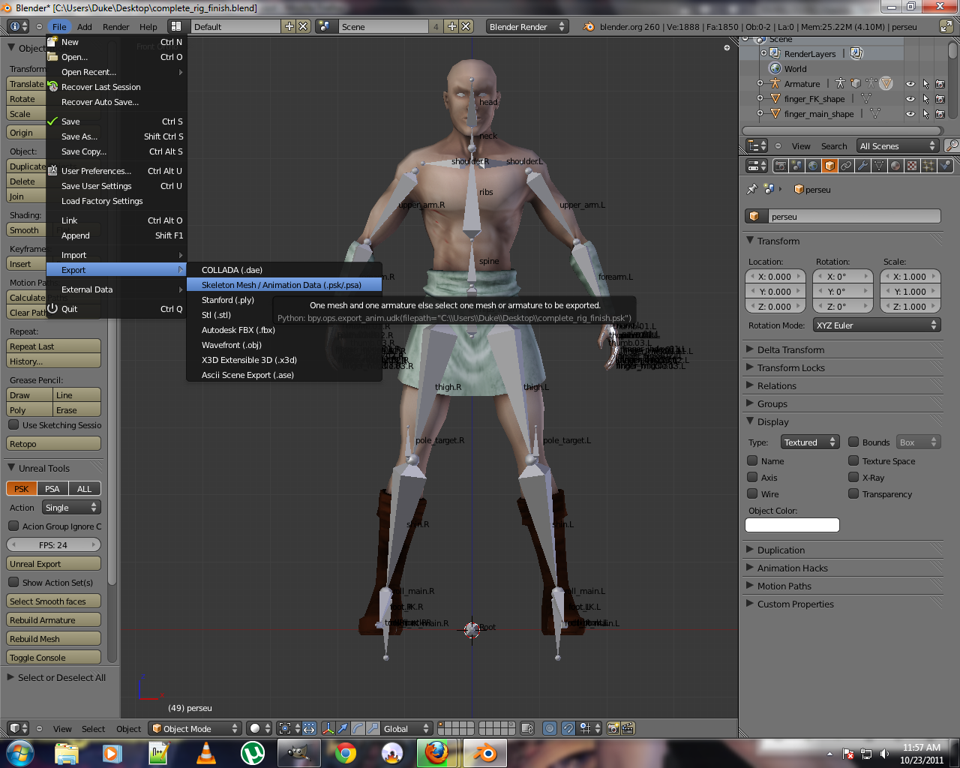Enable the Bounds checkbox

853,442
